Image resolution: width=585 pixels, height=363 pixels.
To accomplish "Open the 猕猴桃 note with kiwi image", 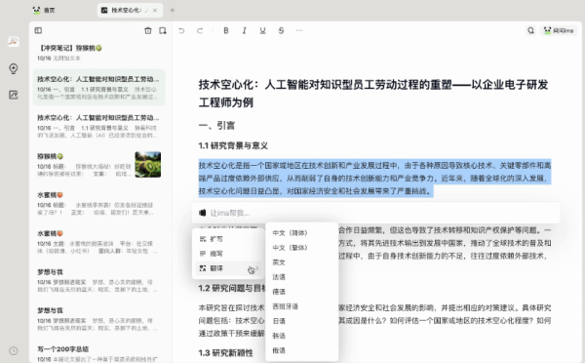I will click(x=98, y=164).
